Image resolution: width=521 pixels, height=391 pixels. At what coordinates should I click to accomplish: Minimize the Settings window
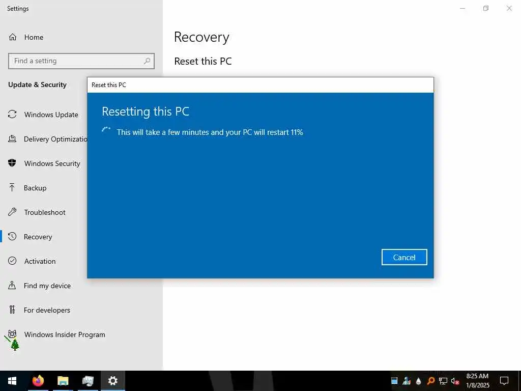[x=462, y=8]
